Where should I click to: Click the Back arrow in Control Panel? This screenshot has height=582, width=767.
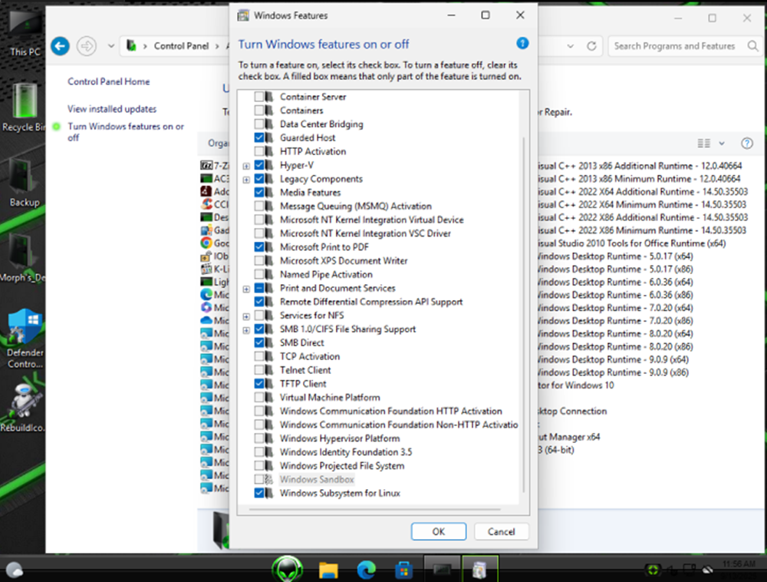tap(60, 46)
